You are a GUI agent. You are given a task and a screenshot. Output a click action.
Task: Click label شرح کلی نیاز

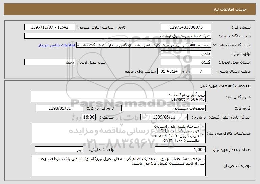point(238,97)
